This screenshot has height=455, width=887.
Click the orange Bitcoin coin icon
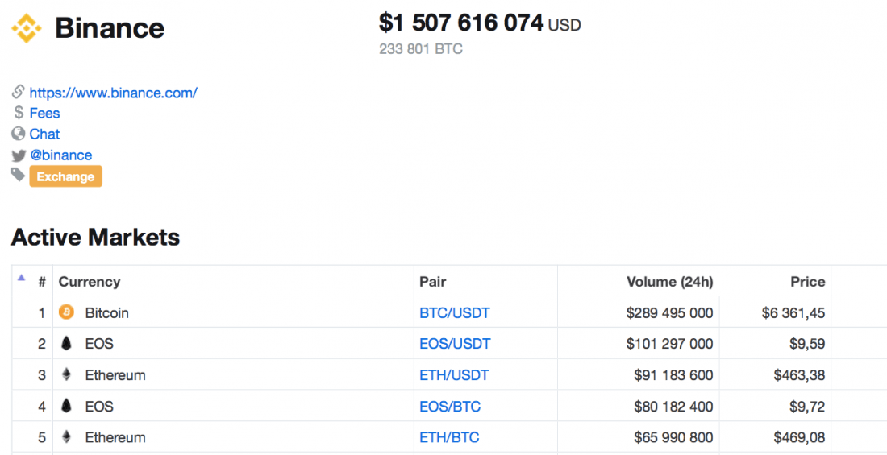(66, 312)
